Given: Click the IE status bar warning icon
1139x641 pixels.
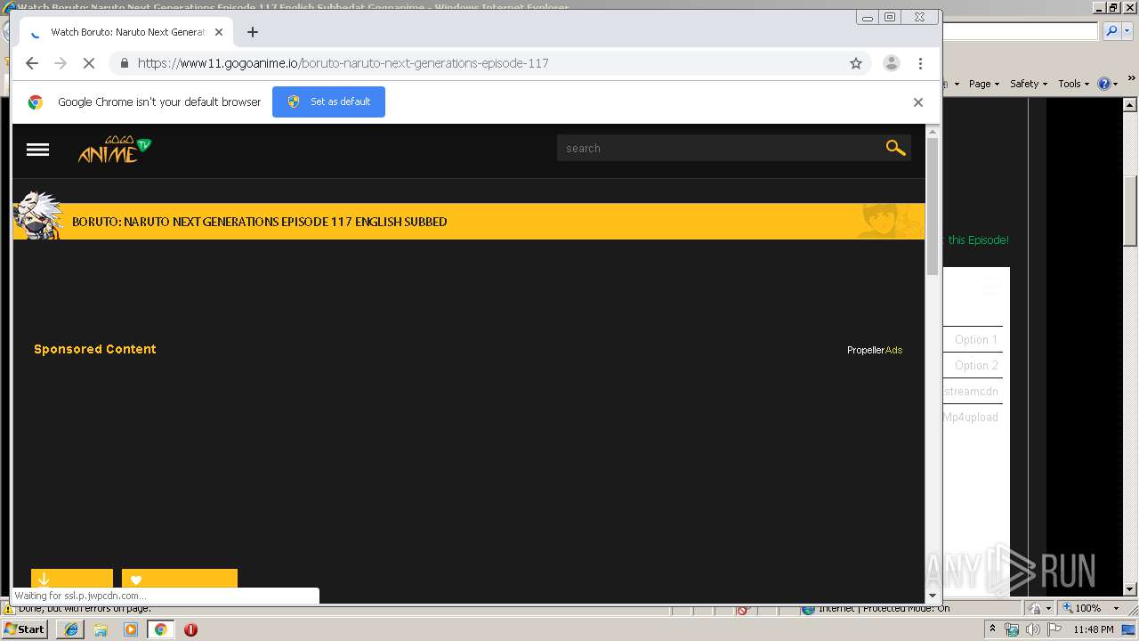Looking at the screenshot, I should coord(9,610).
